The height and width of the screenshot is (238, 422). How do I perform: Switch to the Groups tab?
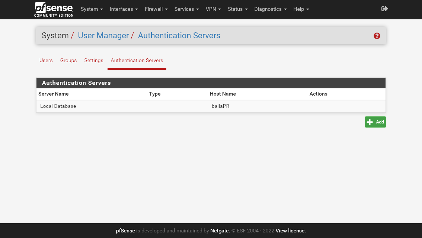(x=68, y=60)
